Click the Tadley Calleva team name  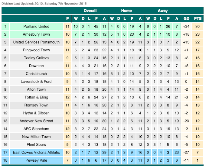36,58
